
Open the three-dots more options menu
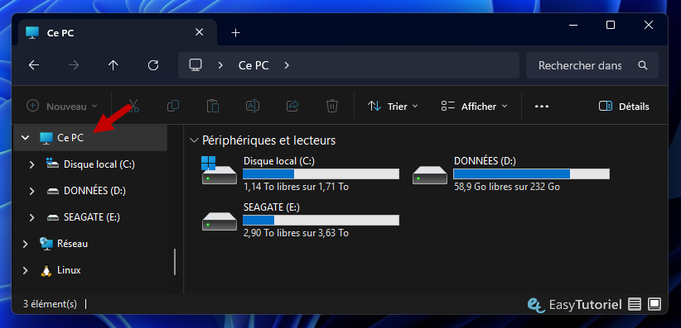point(542,106)
